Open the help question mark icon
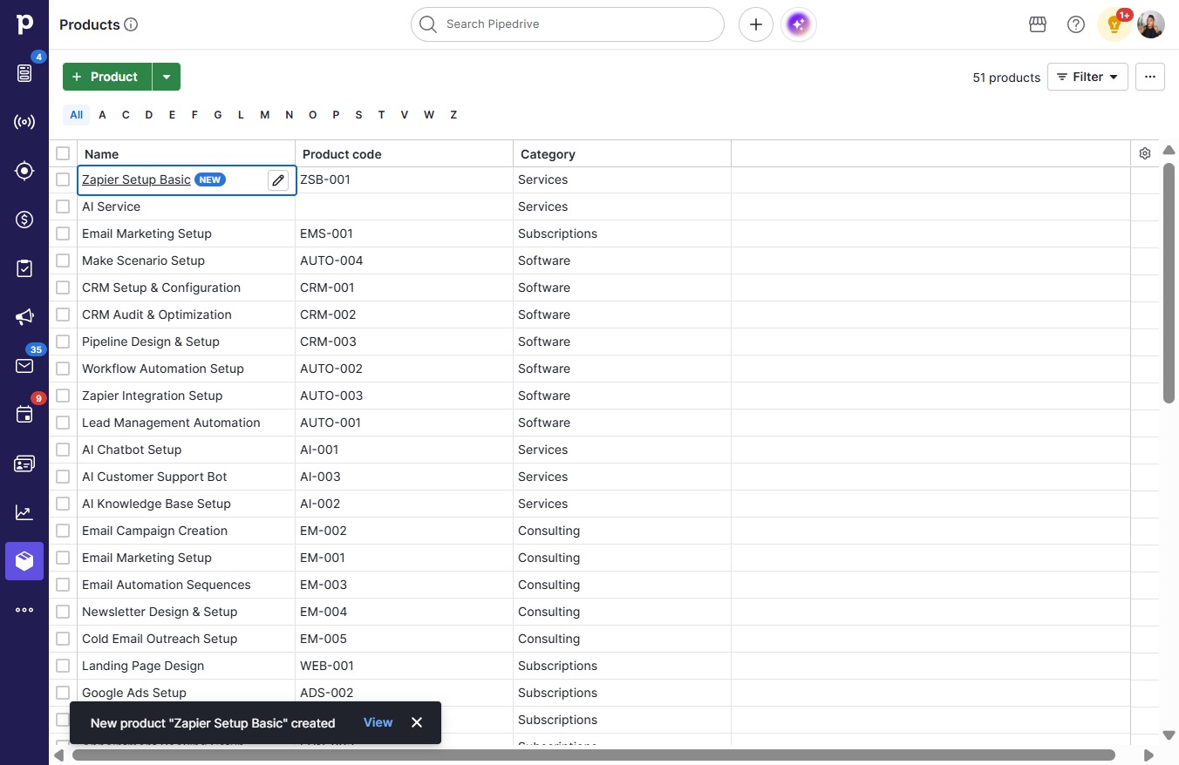Screen dimensions: 1179x765 pyautogui.click(x=1076, y=24)
